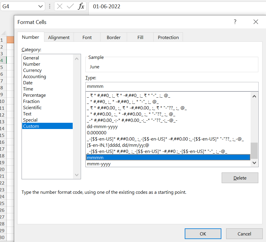Choose General category

pyautogui.click(x=48, y=58)
